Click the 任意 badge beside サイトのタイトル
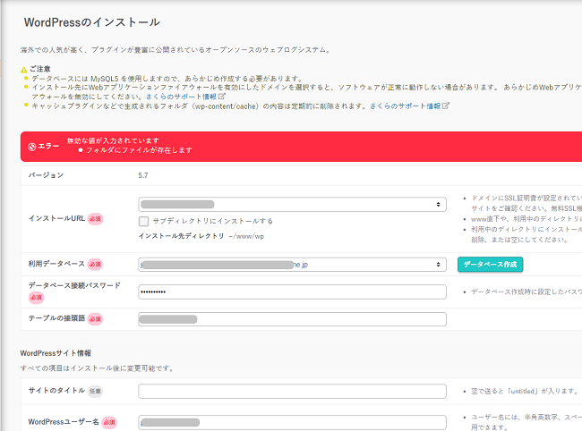The image size is (582, 431). point(95,391)
